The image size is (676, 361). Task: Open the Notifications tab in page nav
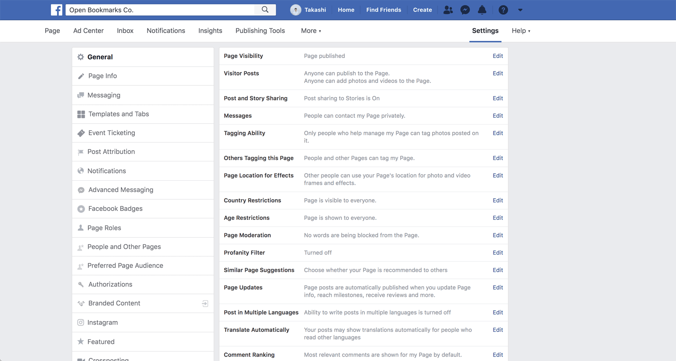click(166, 31)
